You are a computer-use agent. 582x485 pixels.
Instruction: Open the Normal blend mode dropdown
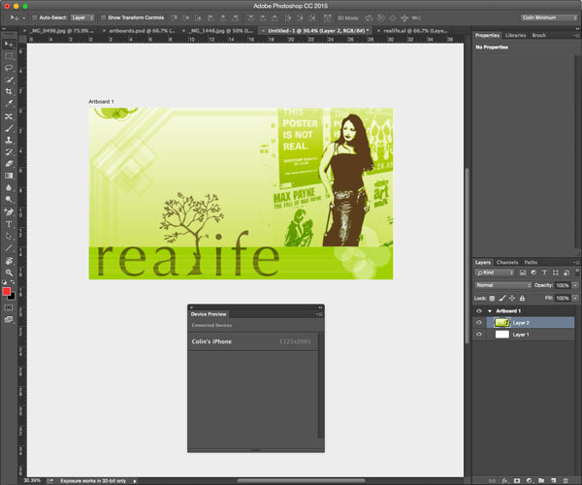(x=502, y=285)
